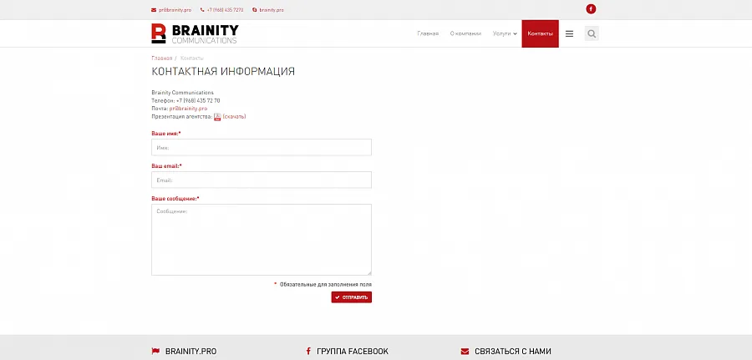
Task: Open the Facebook icon in the top bar
Action: click(x=591, y=9)
